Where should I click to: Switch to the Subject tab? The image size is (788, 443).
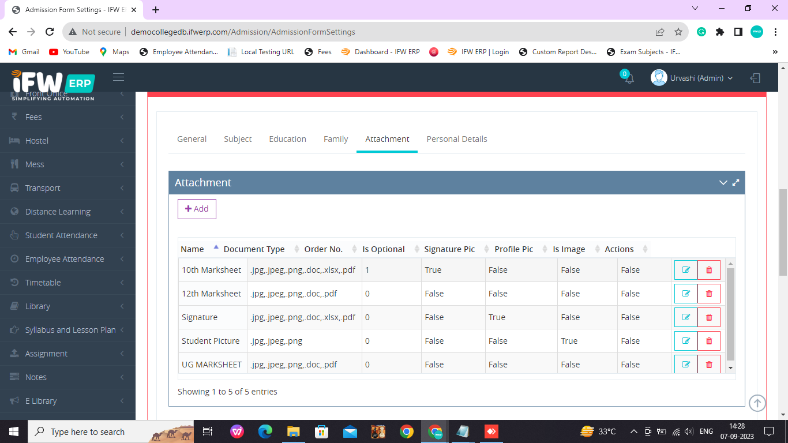pyautogui.click(x=238, y=139)
